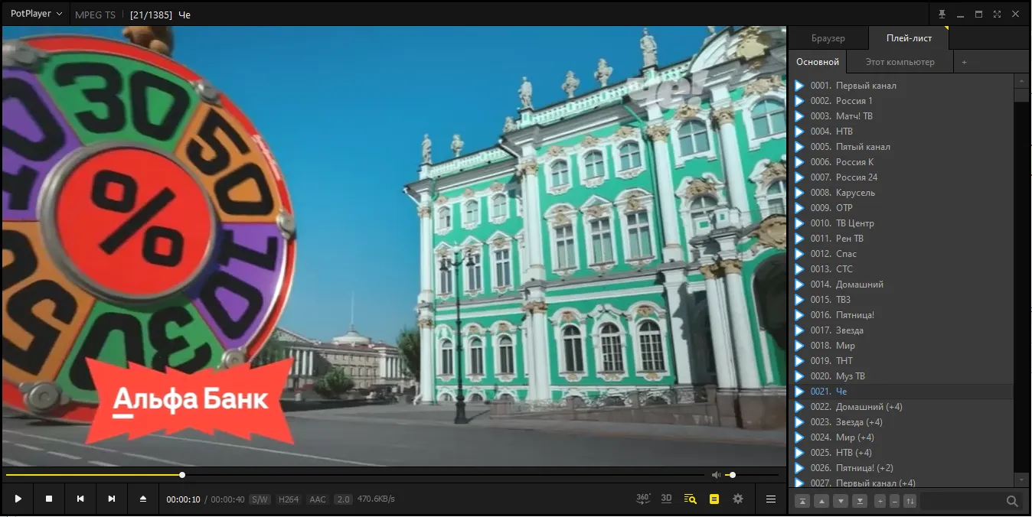Click the volume slider
1032x517 pixels.
coord(753,475)
